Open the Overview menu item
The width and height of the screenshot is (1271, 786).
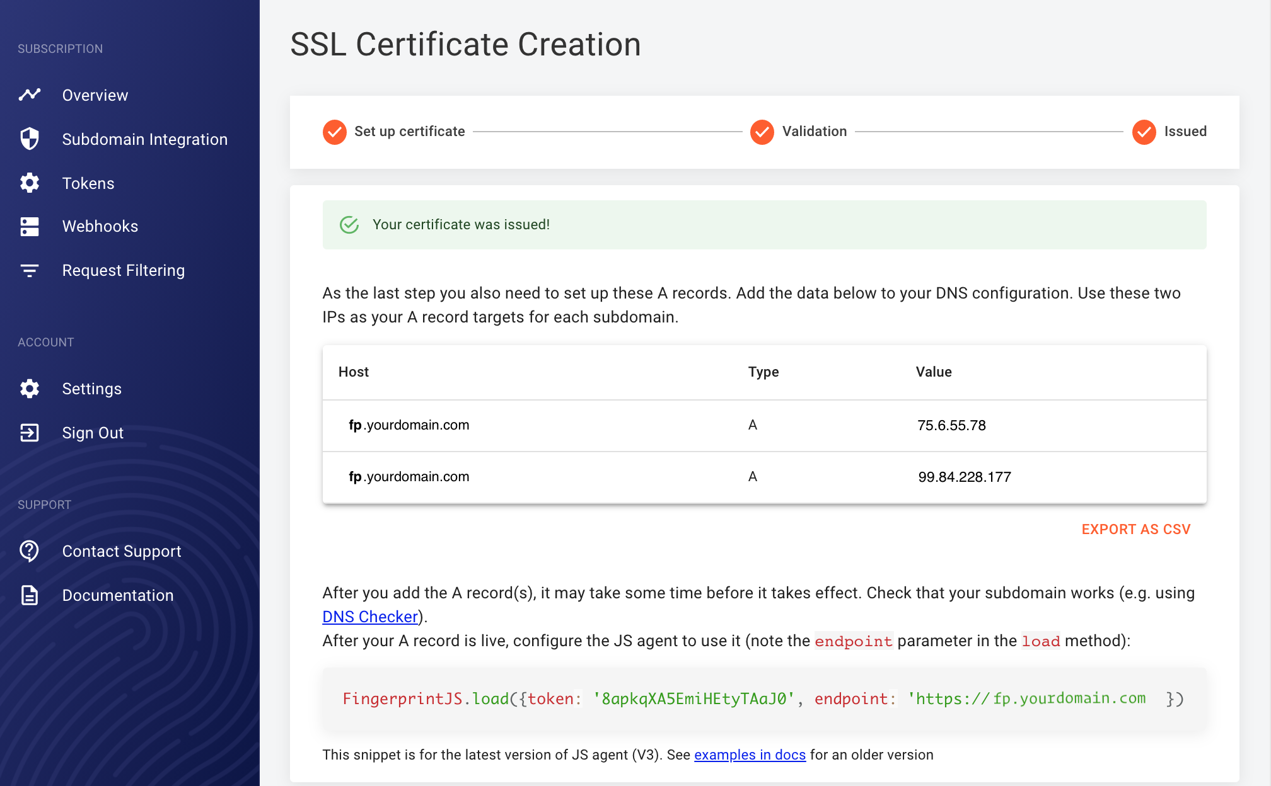click(x=95, y=95)
